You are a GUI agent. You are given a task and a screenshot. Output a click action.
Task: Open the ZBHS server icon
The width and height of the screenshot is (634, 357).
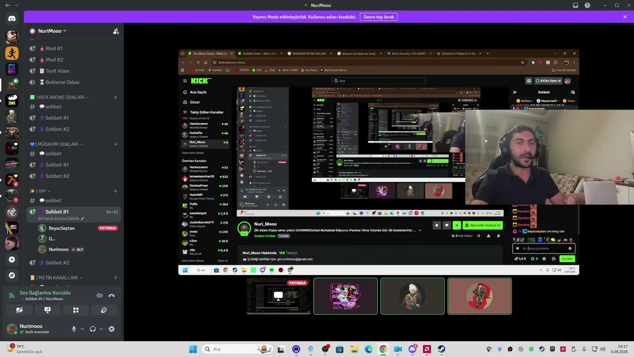click(x=12, y=101)
